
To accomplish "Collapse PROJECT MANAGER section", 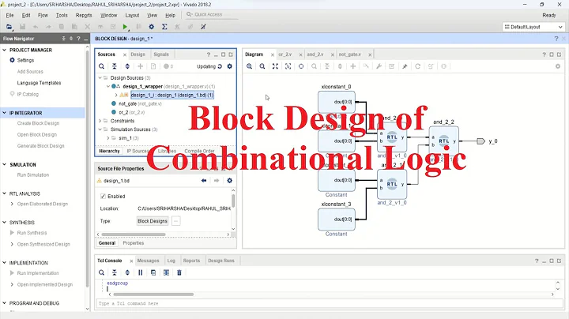I will 5,50.
